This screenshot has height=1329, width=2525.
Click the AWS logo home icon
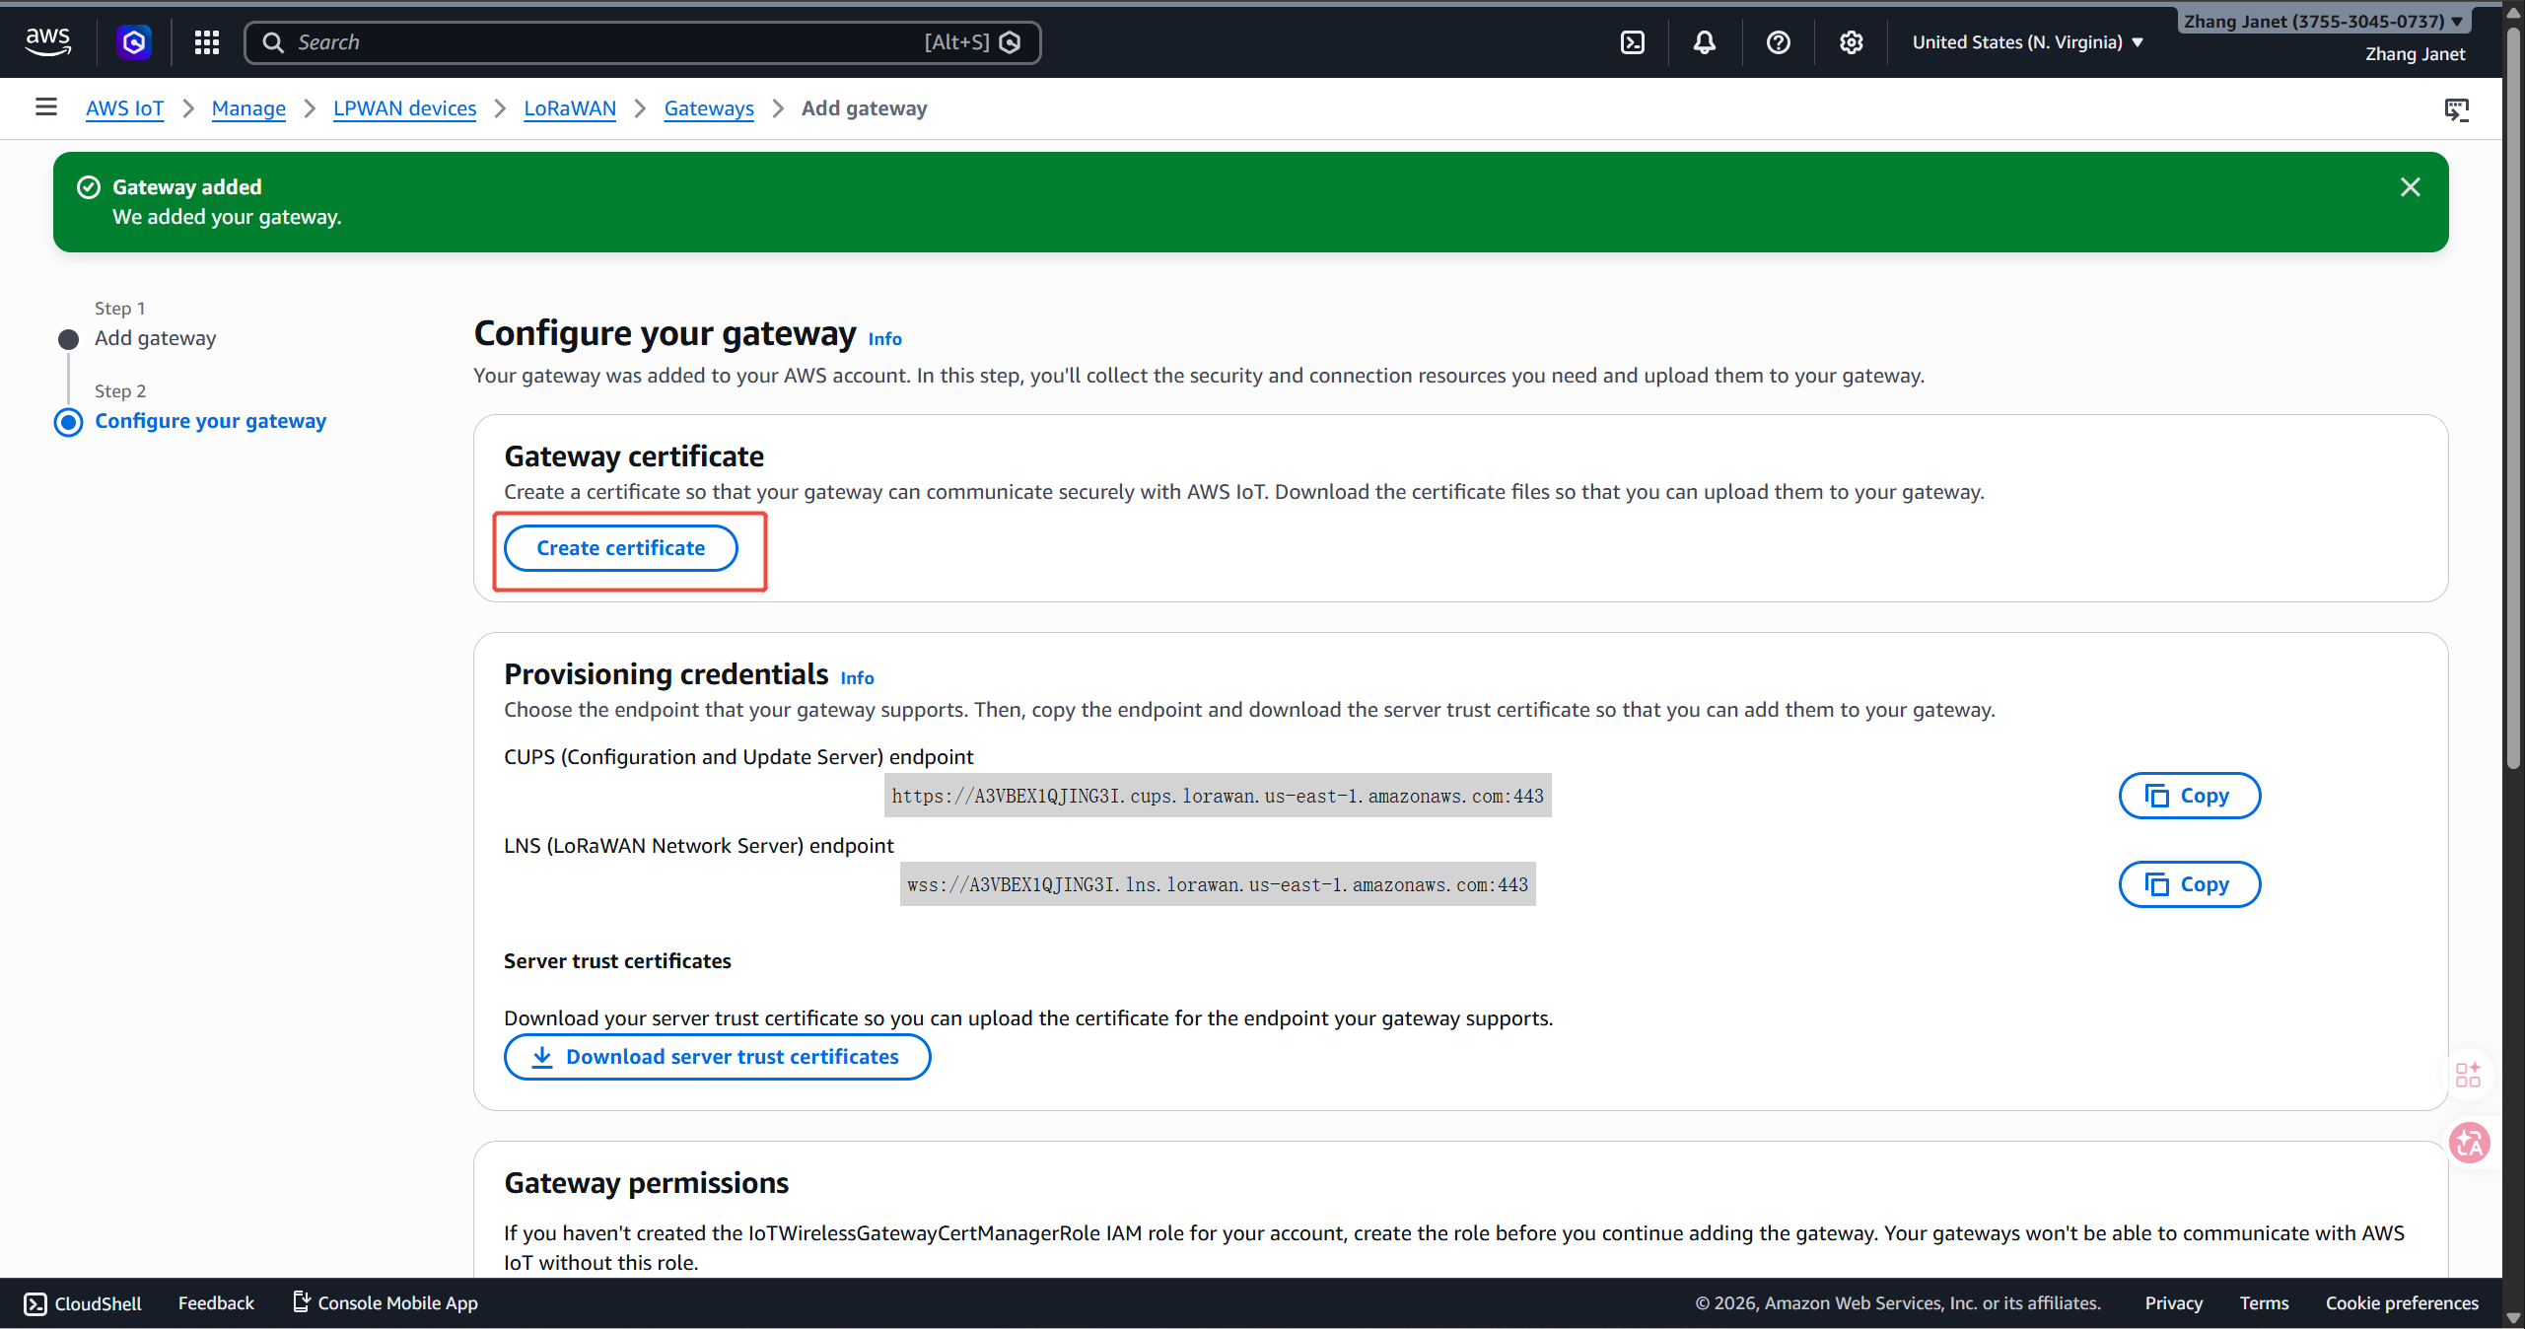click(47, 41)
